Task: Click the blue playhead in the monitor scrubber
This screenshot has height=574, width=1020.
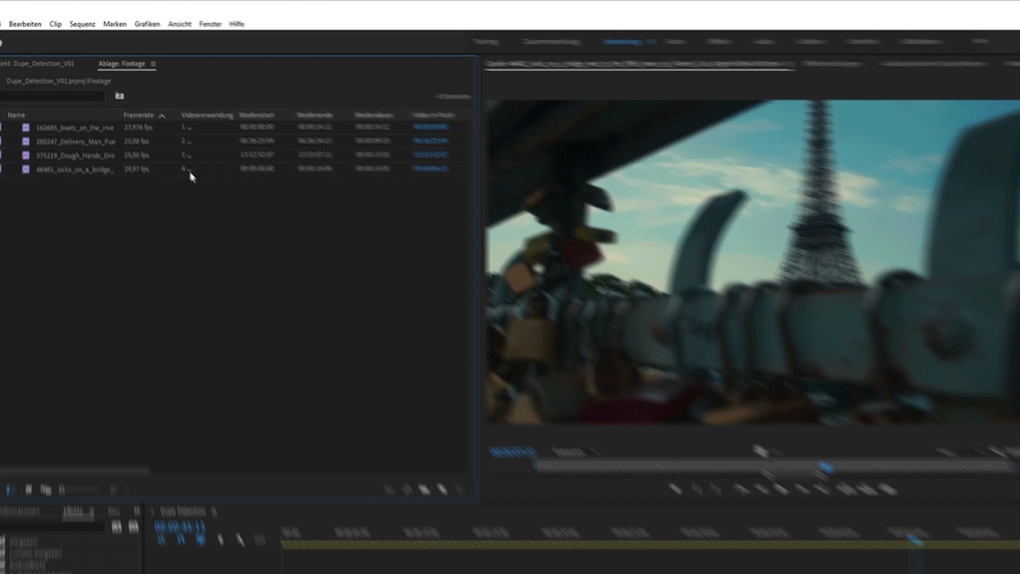Action: tap(825, 467)
